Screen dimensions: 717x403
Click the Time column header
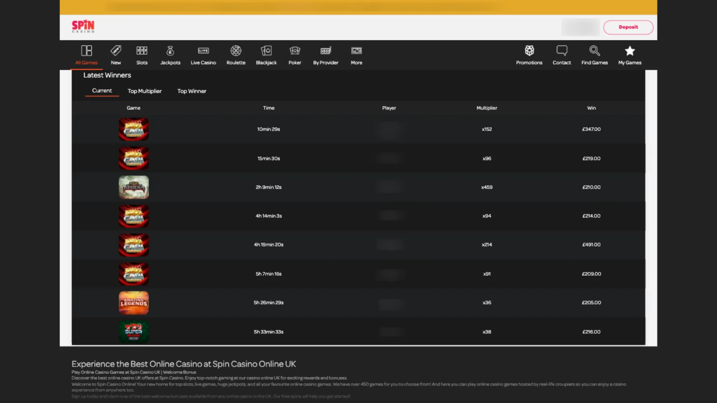click(269, 108)
